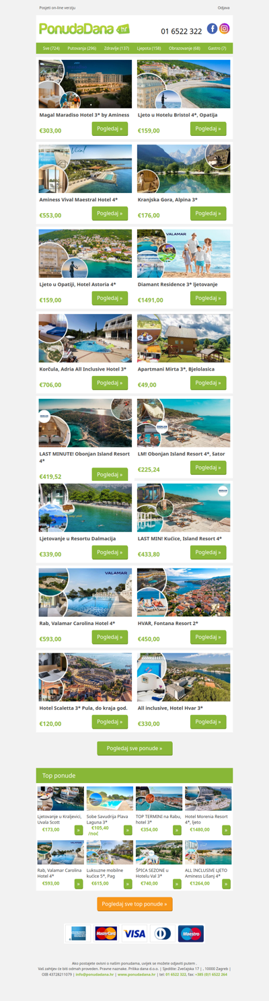Click the orange Pogledaj sve top ponude button
This screenshot has width=269, height=1001.
[134, 904]
